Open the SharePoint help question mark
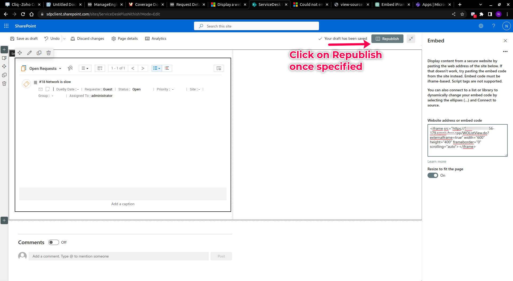The height and width of the screenshot is (281, 513). click(493, 26)
